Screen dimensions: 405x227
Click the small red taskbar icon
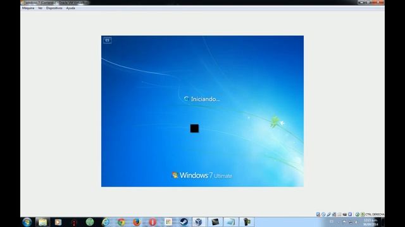(x=74, y=223)
